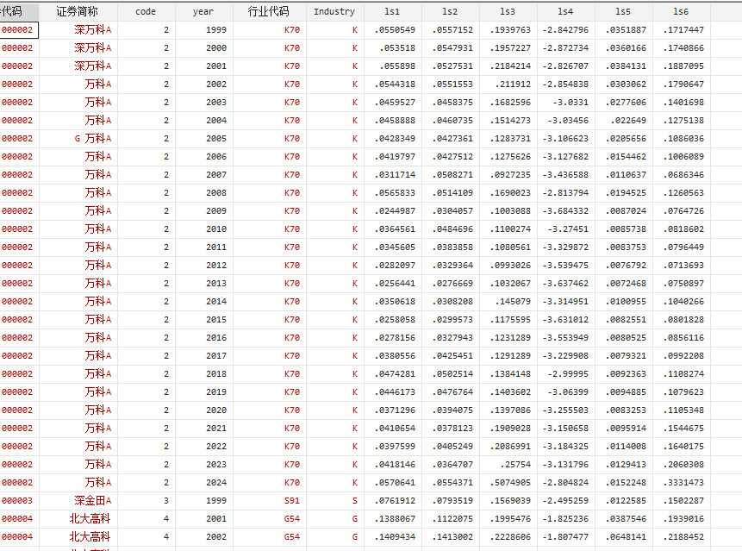Viewport: 742px width, 551px height.
Task: Click the ls1 column header
Action: (391, 11)
